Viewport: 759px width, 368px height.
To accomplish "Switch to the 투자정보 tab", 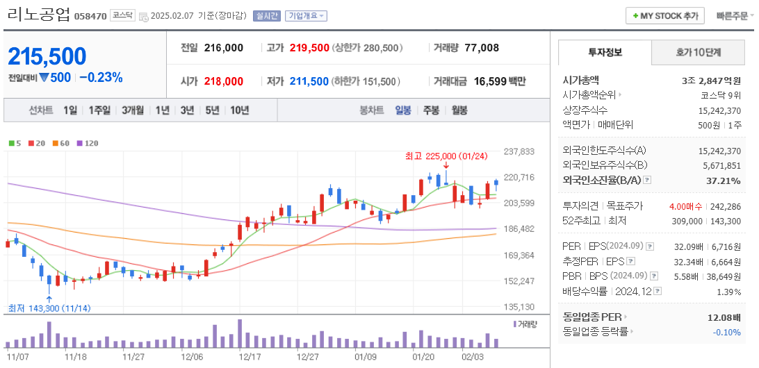I will coord(605,53).
